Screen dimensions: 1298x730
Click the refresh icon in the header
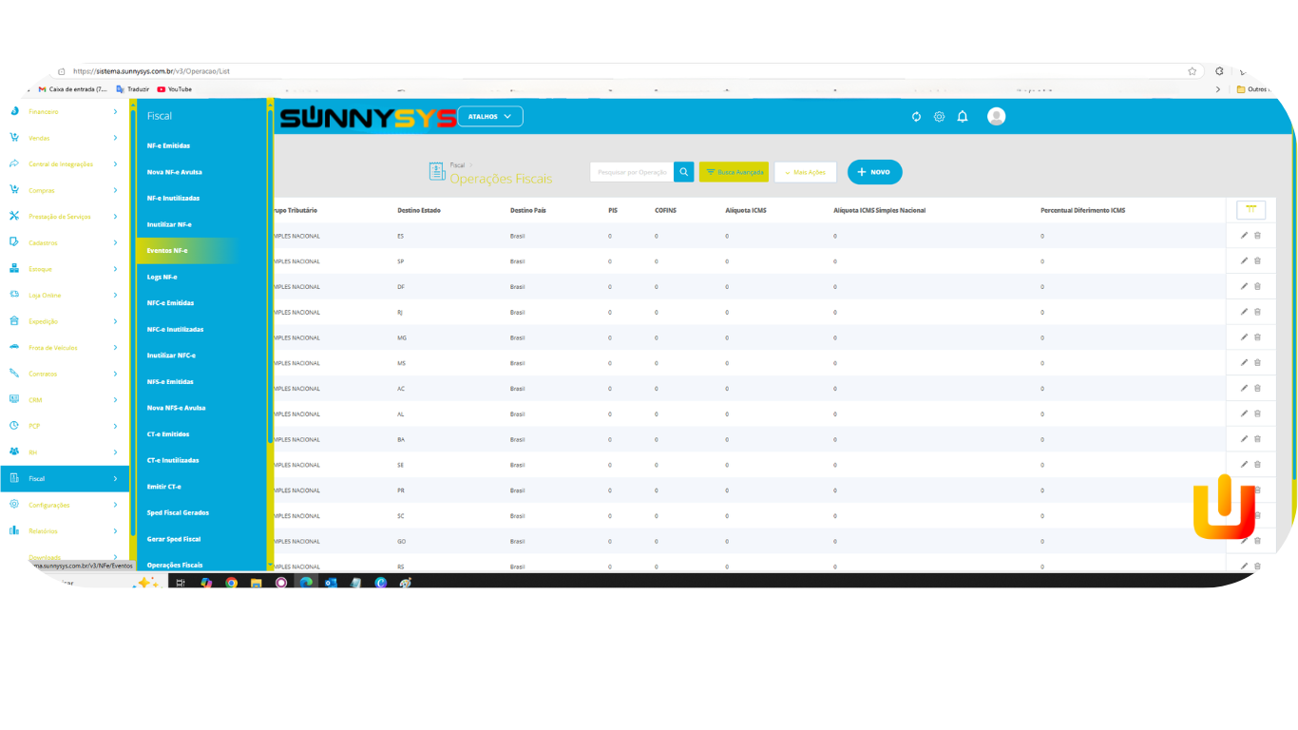(916, 117)
